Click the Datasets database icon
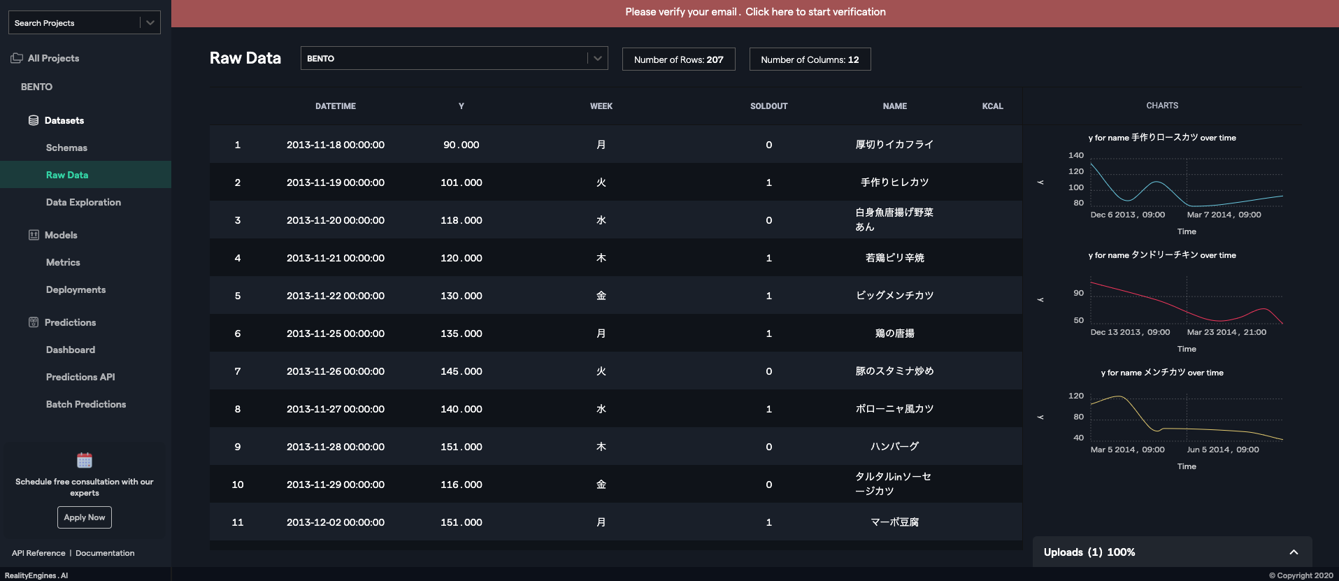The height and width of the screenshot is (581, 1339). [34, 120]
